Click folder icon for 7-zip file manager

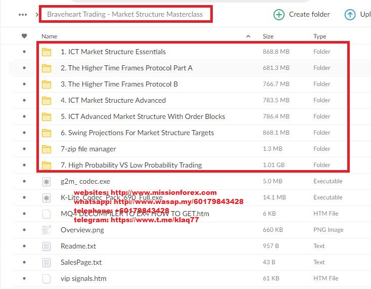coord(47,149)
